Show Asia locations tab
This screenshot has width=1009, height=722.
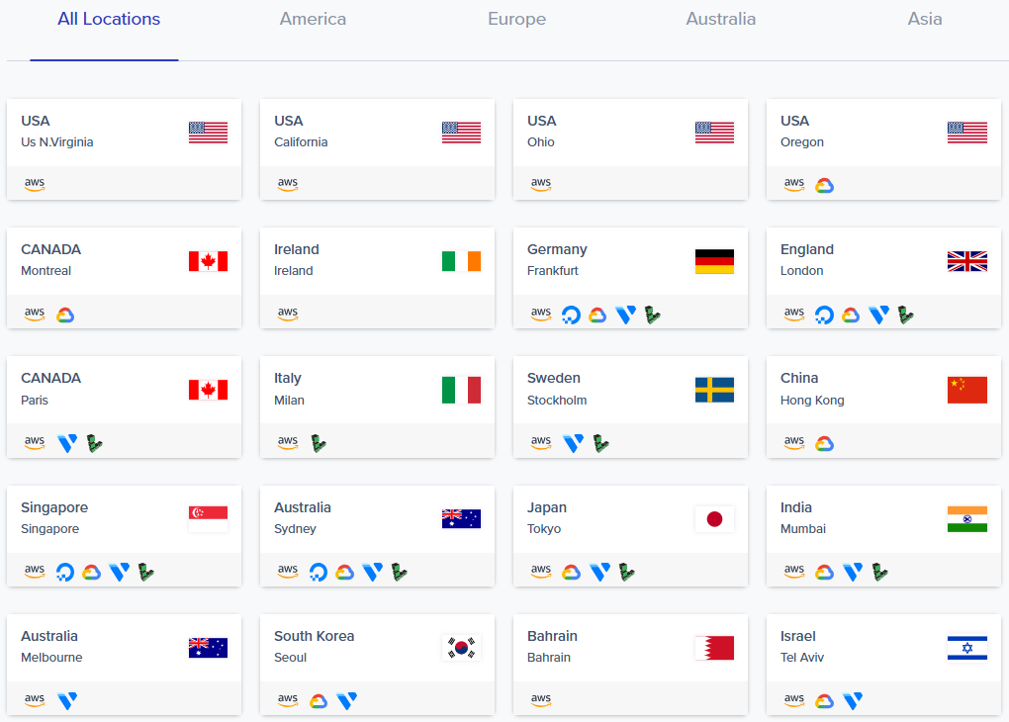pyautogui.click(x=925, y=20)
